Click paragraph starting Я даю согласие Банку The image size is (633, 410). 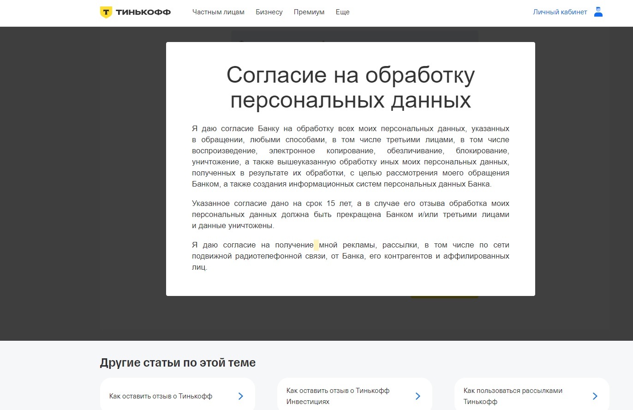coord(351,156)
